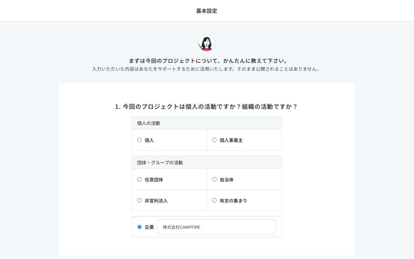
Task: Click the 個人 label text
Action: pos(149,140)
